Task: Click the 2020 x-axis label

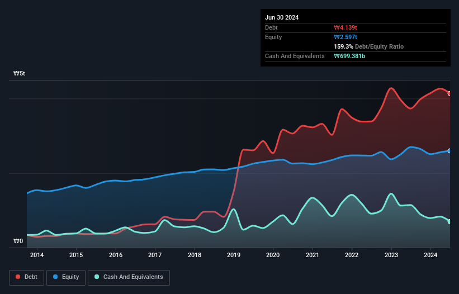Action: pyautogui.click(x=273, y=255)
